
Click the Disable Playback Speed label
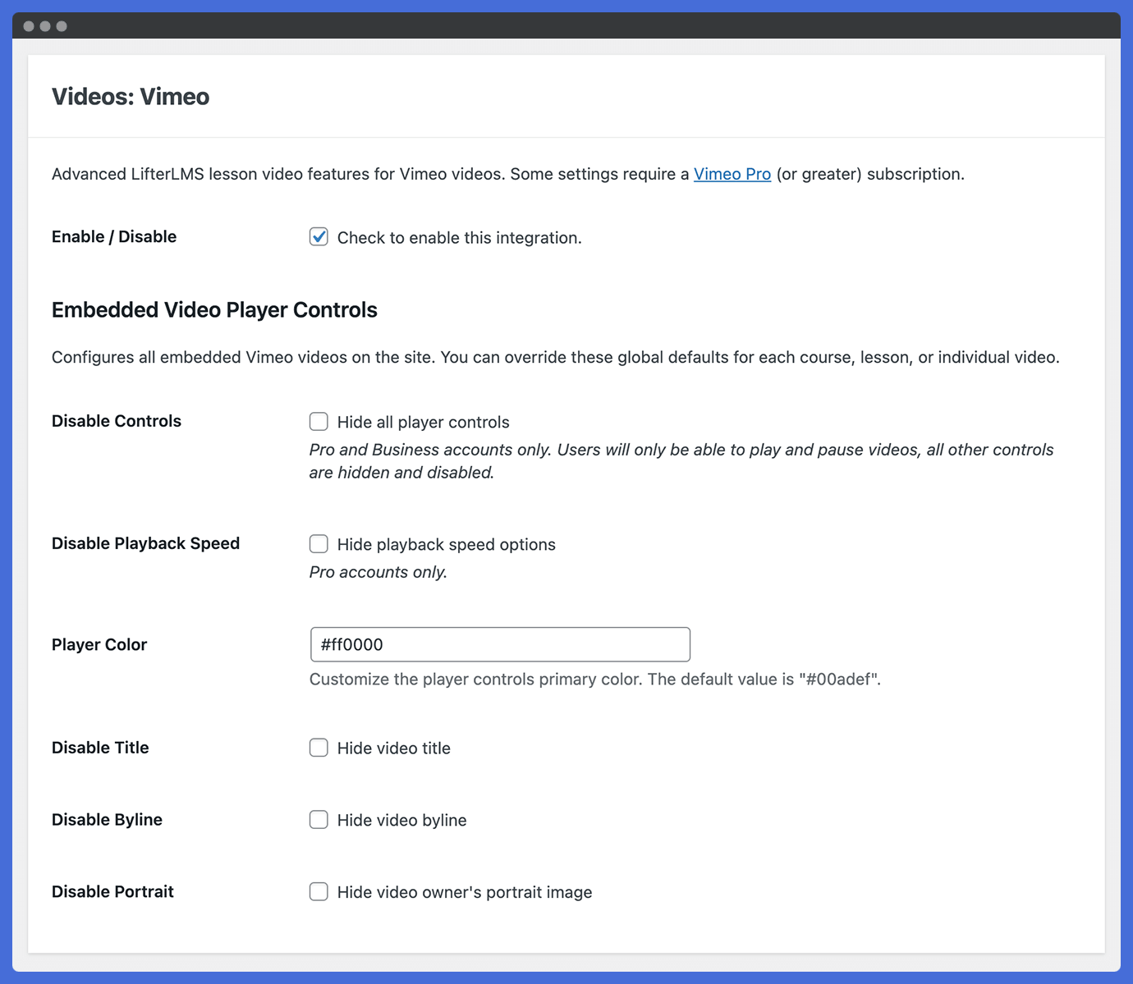point(145,543)
